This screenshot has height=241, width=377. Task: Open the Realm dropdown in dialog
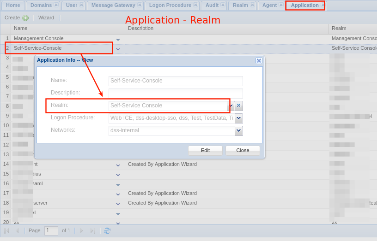(x=231, y=106)
